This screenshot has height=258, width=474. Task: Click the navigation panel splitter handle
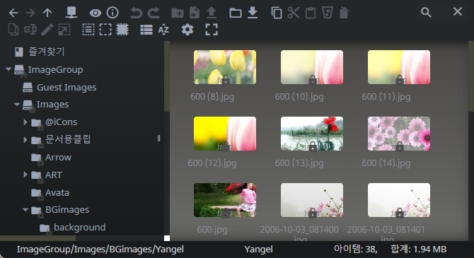[159, 139]
